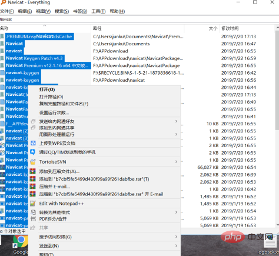279x256 pixels.
Task: Expand TortoiseSVN submenu arrow
Action: (176, 162)
